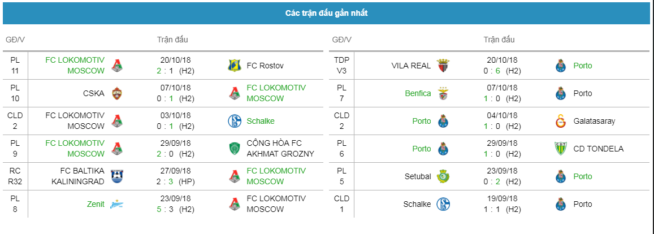The height and width of the screenshot is (234, 654).
Task: Click the CSKA club crest icon
Action: 117,93
